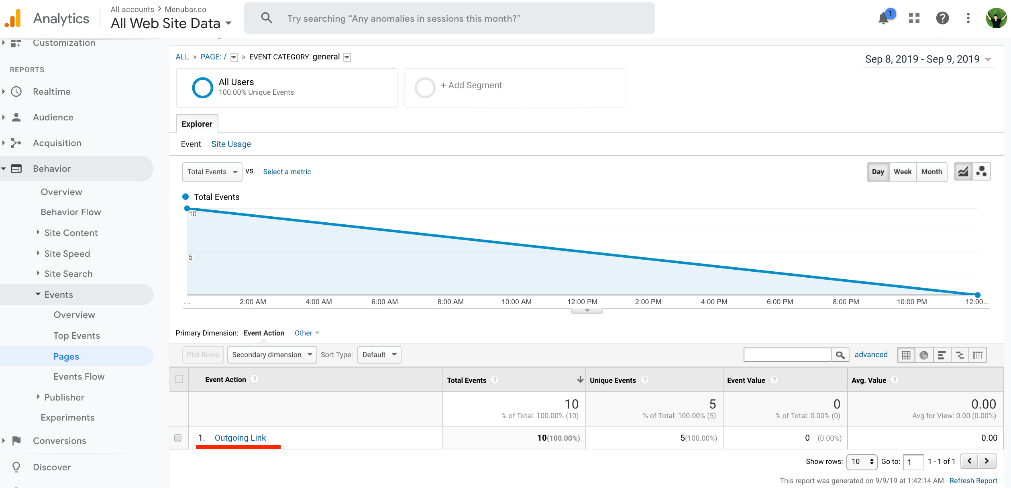
Task: Click the chart's starting data point
Action: click(x=187, y=208)
